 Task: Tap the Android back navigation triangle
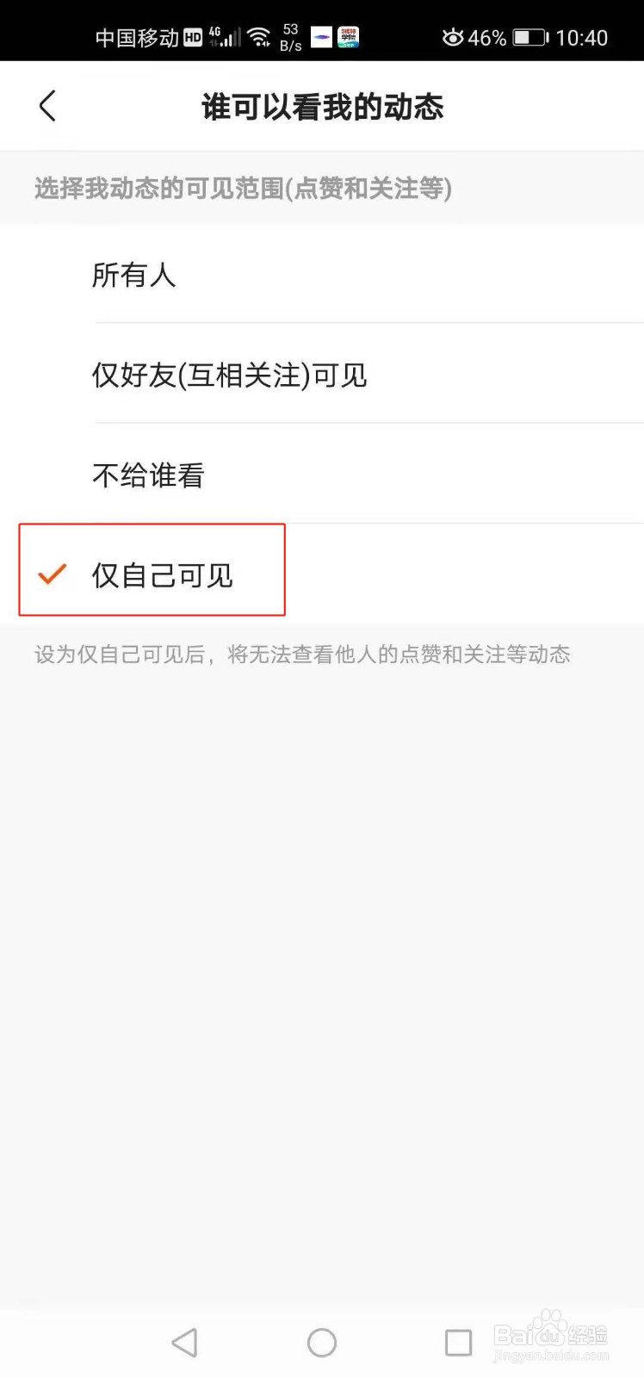click(184, 1342)
